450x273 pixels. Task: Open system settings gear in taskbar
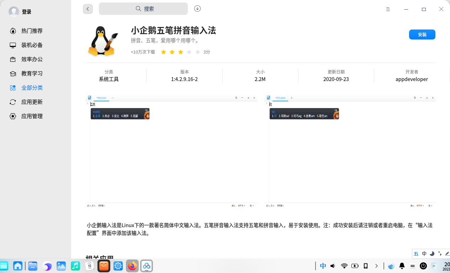point(118,266)
